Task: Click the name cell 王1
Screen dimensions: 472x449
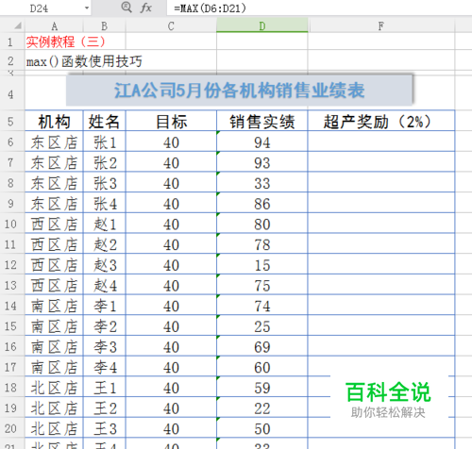Action: pyautogui.click(x=105, y=388)
